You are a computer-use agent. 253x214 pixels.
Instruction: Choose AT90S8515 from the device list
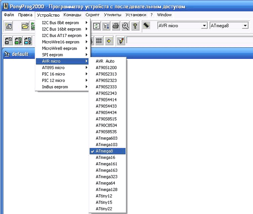click(x=108, y=119)
